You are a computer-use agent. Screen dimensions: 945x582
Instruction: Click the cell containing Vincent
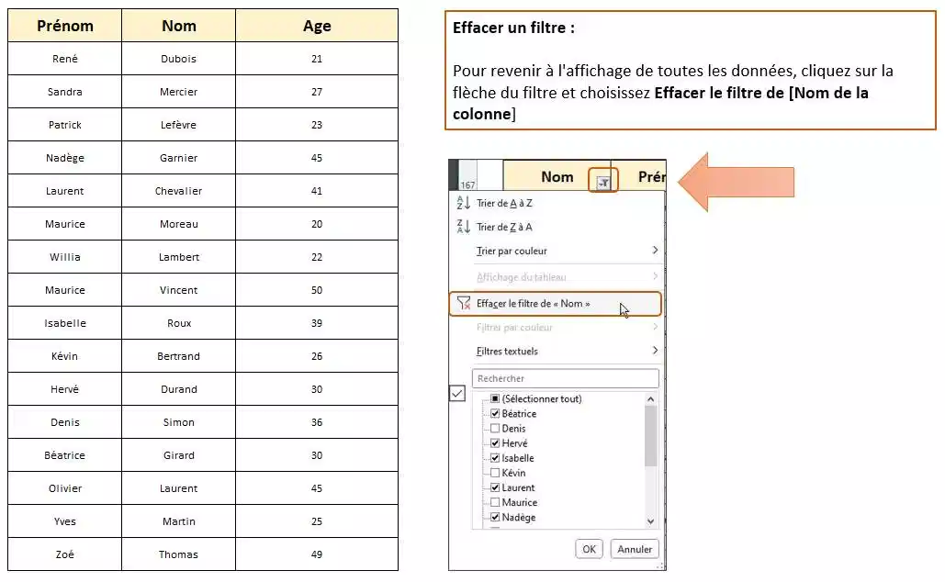179,290
